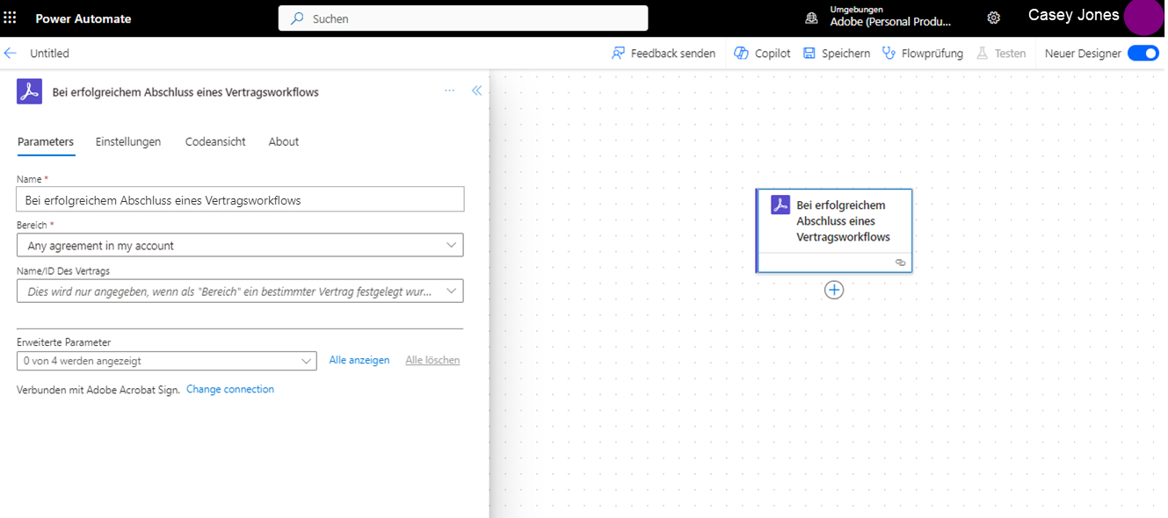Click the Adobe Acrobat Sign icon in the panel header
The image size is (1168, 518).
click(28, 91)
